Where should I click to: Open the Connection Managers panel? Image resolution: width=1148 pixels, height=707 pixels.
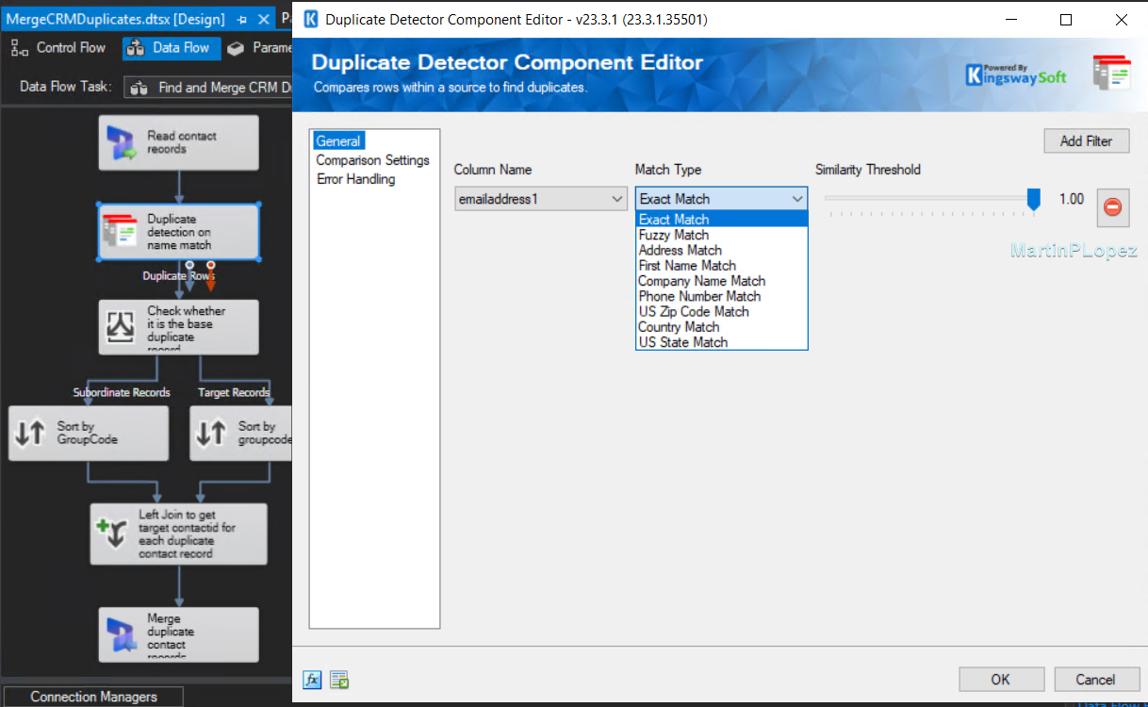[x=93, y=697]
